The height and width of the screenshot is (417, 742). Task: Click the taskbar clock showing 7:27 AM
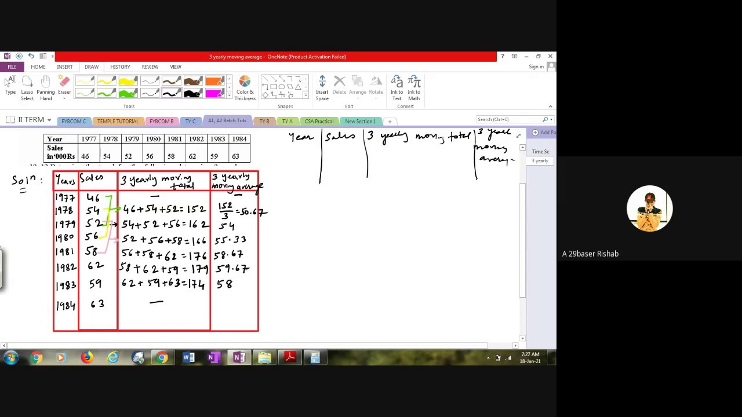[530, 358]
